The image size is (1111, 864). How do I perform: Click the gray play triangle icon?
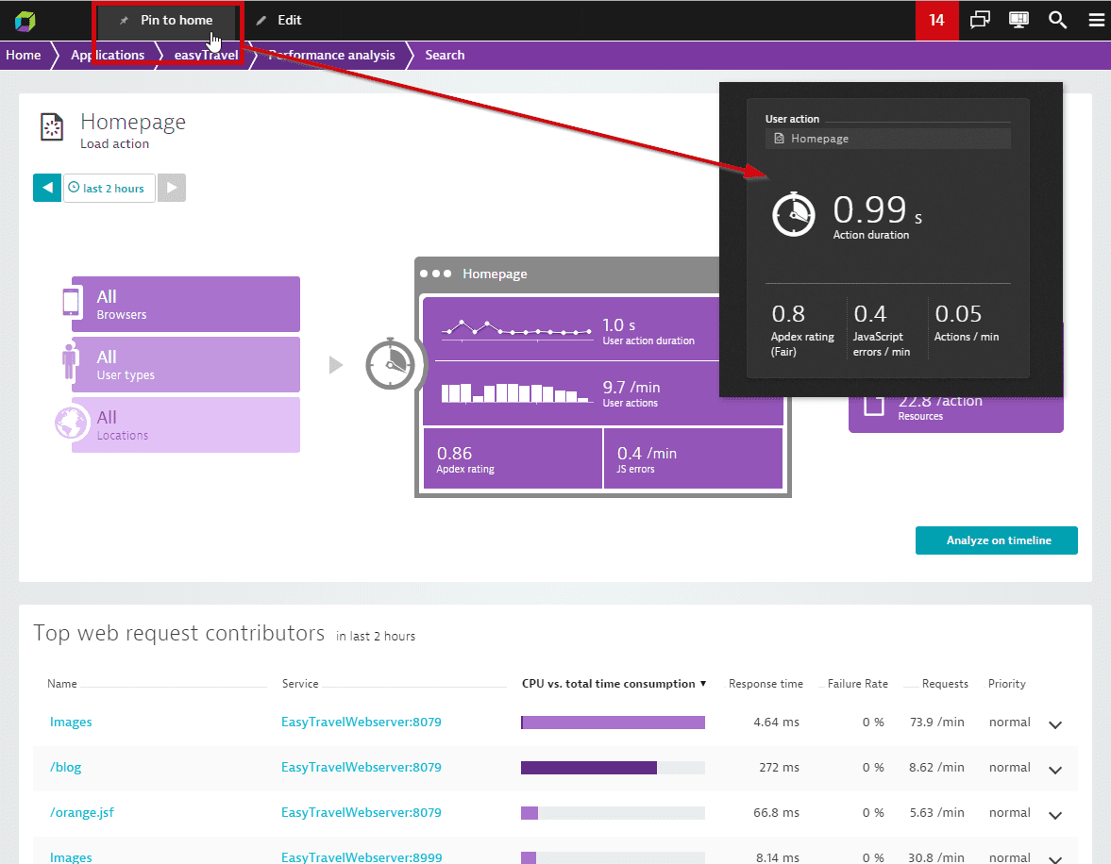click(336, 365)
